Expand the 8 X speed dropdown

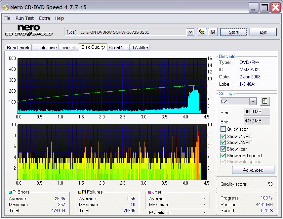(x=253, y=101)
